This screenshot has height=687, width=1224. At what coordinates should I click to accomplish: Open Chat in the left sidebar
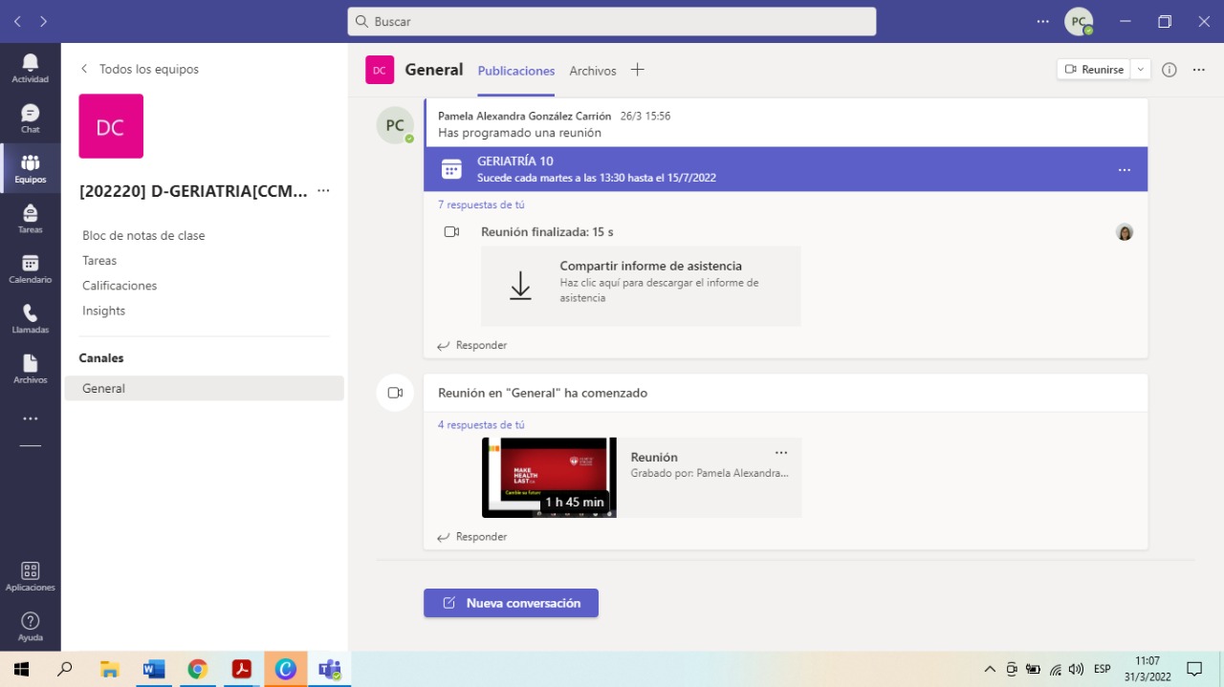[30, 118]
